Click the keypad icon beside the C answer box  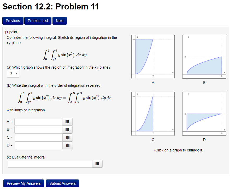(67, 137)
